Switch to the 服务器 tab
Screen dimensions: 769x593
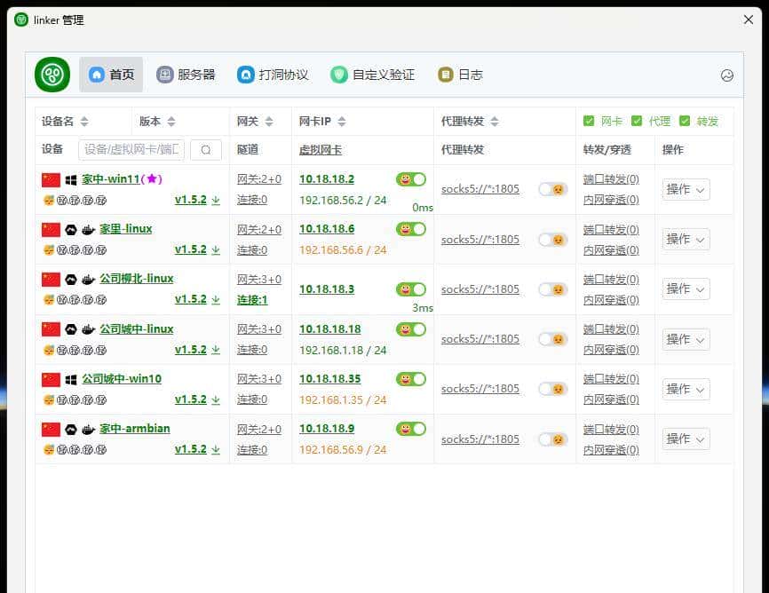point(187,75)
